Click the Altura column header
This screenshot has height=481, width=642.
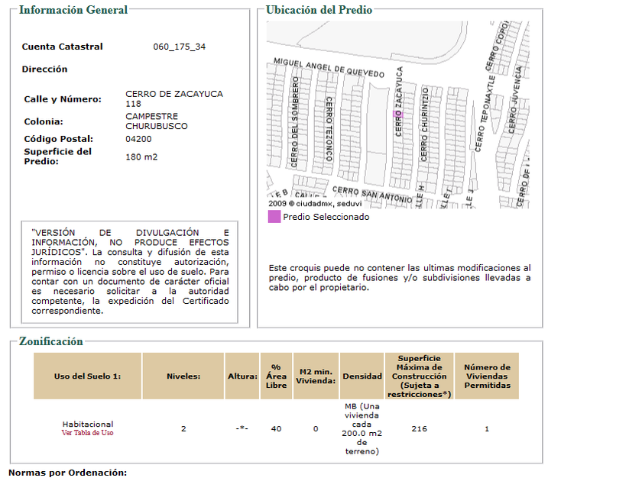click(242, 376)
